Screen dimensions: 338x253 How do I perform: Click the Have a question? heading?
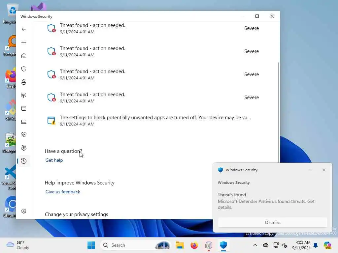[63, 151]
